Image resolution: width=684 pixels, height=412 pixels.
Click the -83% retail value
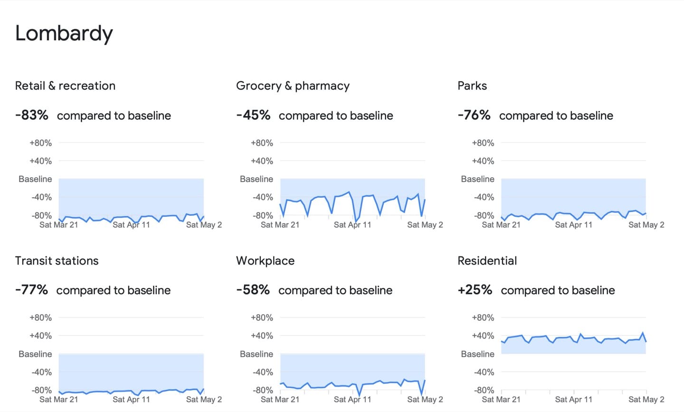tap(32, 115)
